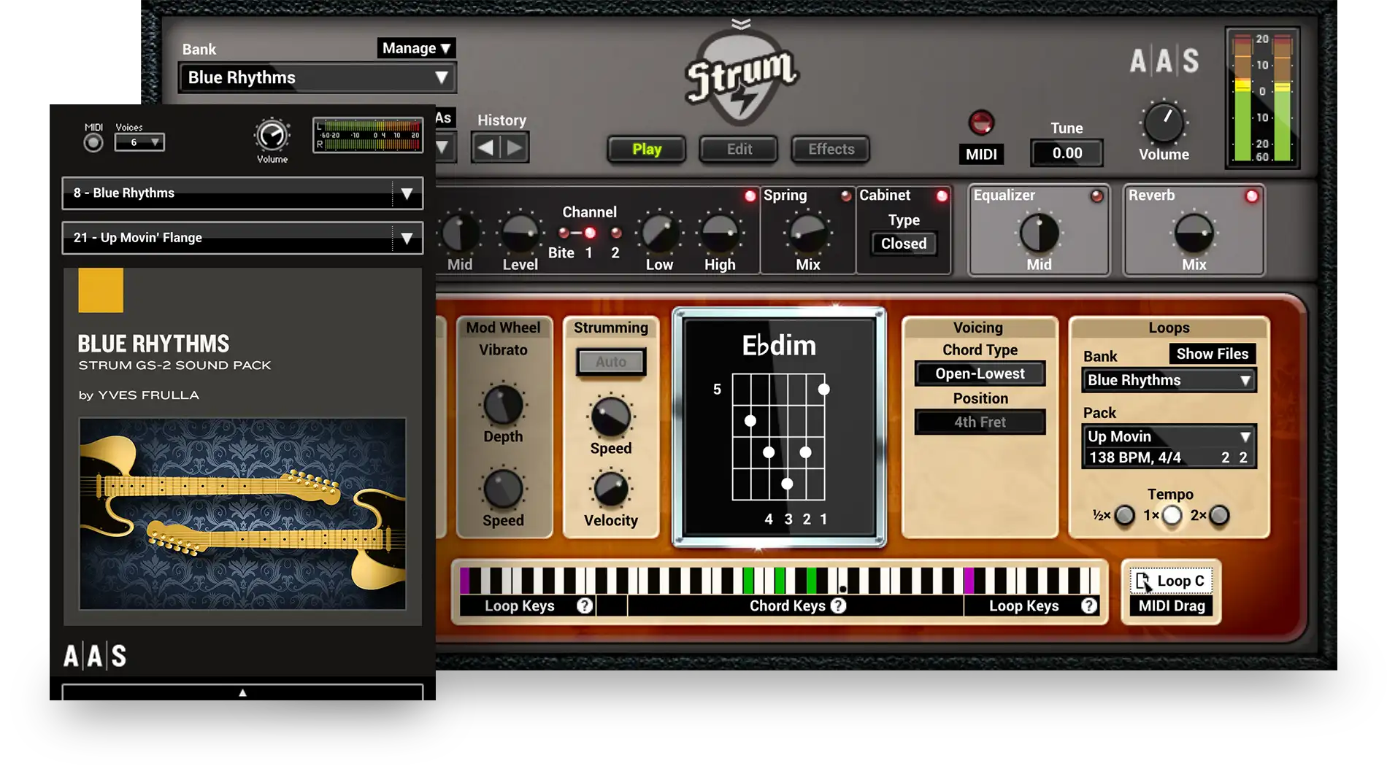Click the left Loop Keys help icon
The height and width of the screenshot is (766, 1387).
point(585,606)
